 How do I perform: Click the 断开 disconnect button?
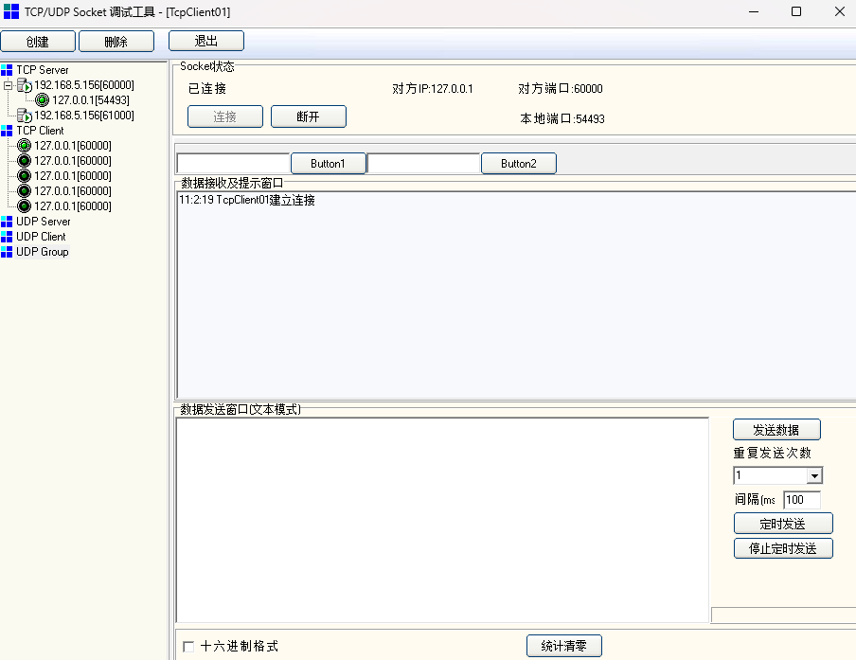point(308,116)
